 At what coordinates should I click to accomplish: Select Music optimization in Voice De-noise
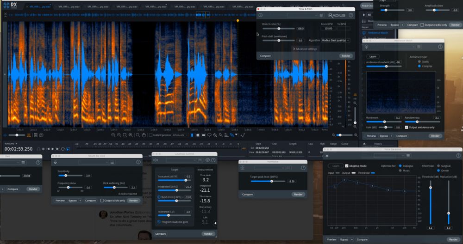click(x=400, y=171)
